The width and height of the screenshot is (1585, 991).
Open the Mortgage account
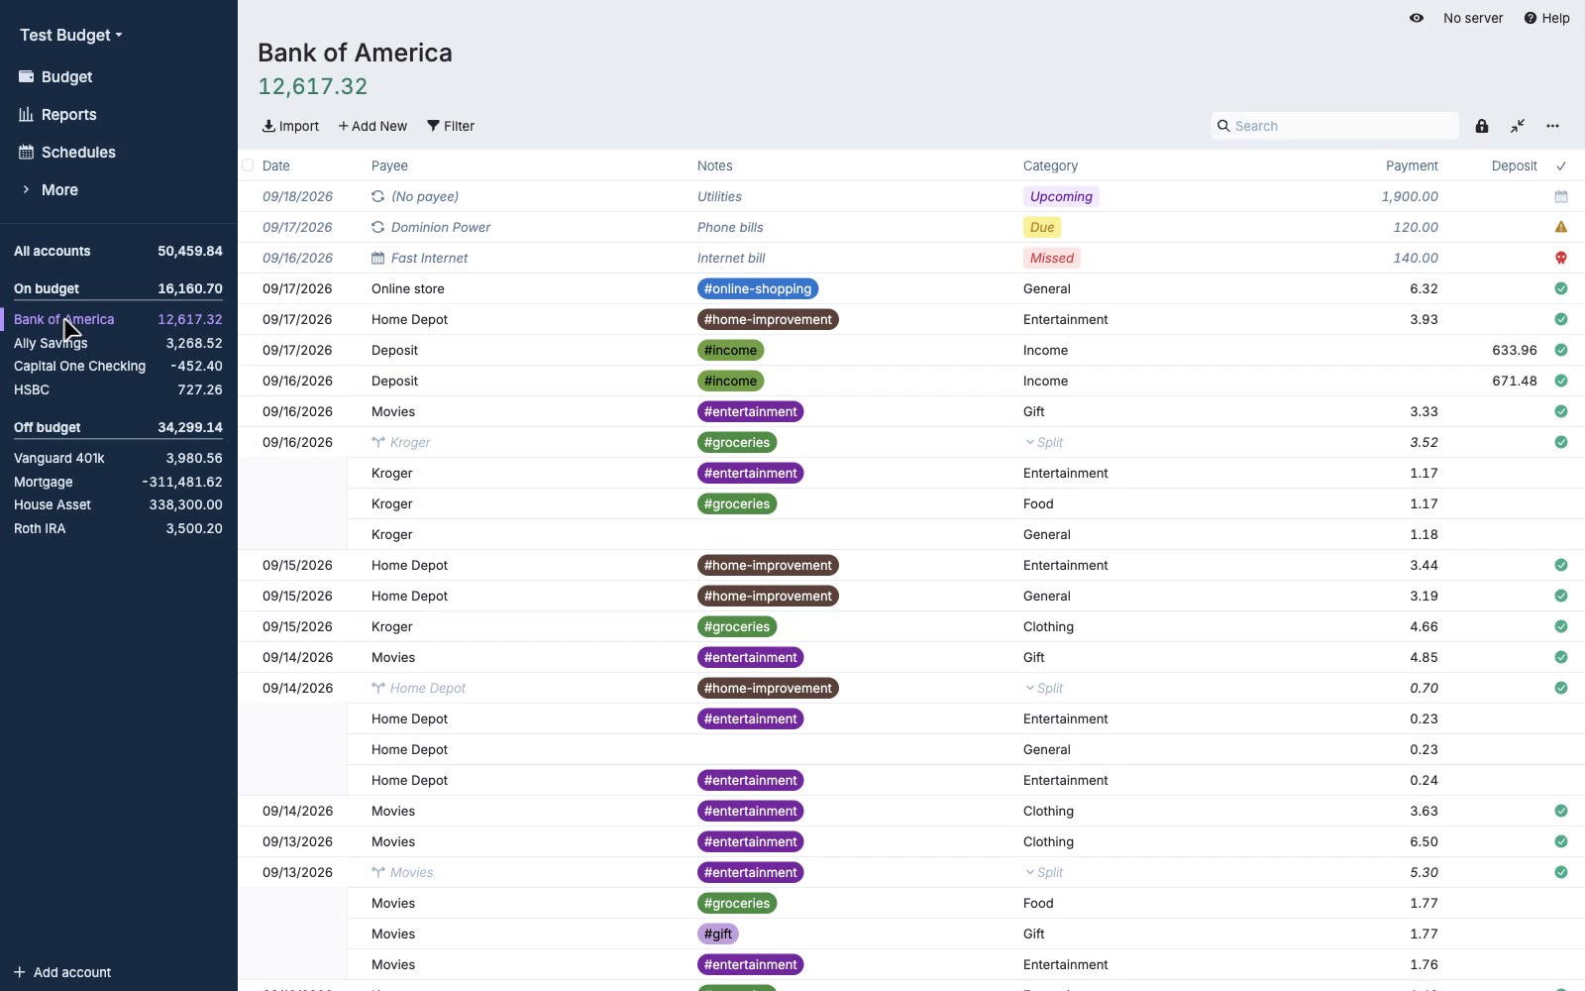pos(118,482)
